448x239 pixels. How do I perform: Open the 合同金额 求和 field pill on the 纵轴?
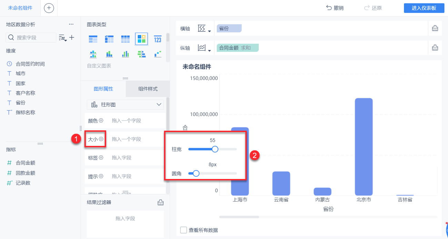[237, 48]
